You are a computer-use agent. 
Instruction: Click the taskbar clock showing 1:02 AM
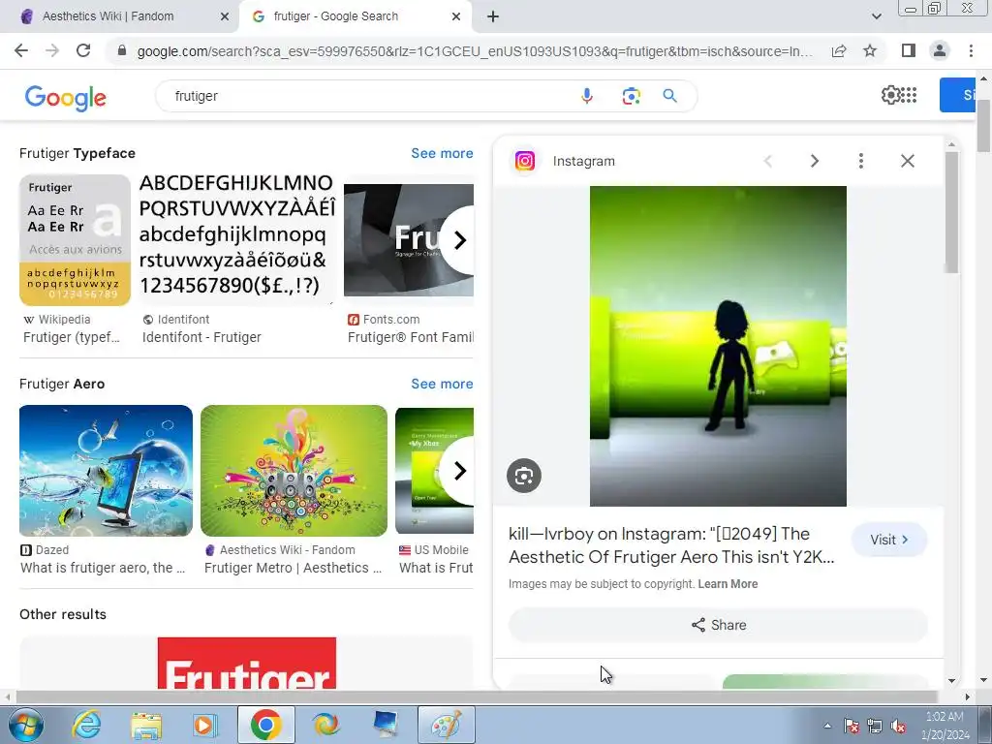[x=945, y=726]
